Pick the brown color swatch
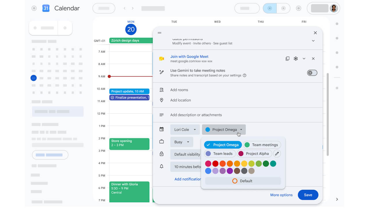369x208 pixels. click(237, 171)
